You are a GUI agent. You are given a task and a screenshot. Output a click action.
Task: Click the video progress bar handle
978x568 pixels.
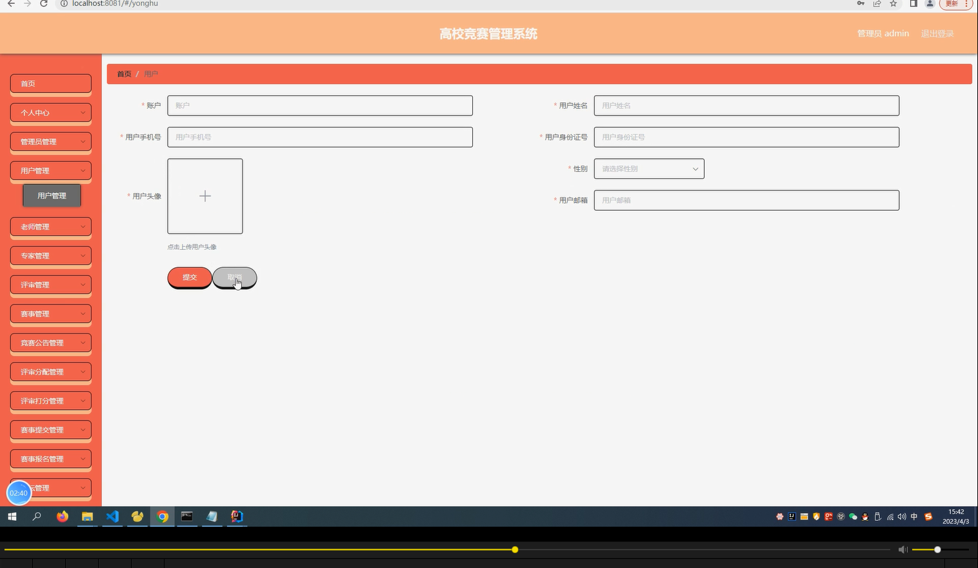pyautogui.click(x=515, y=550)
